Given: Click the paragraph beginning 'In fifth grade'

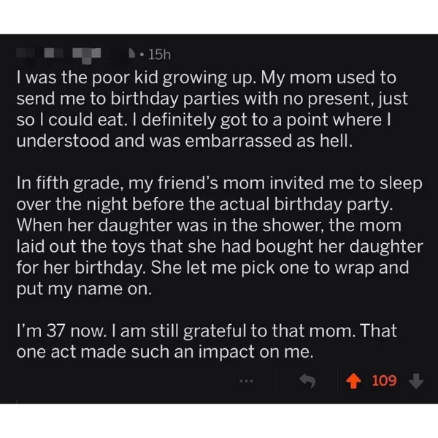Looking at the screenshot, I should 220,236.
